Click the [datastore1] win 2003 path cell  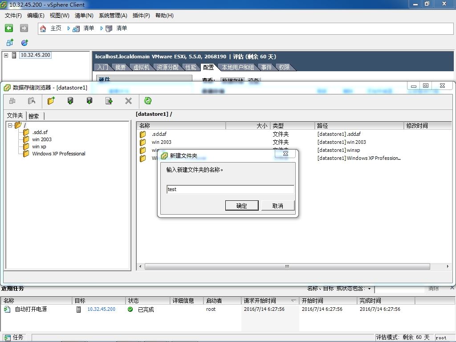tap(342, 142)
